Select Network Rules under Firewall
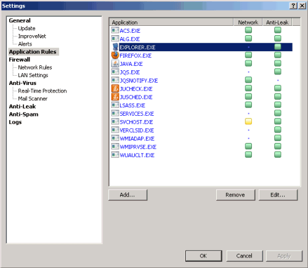Viewport: 308px width, 268px height. pos(35,67)
